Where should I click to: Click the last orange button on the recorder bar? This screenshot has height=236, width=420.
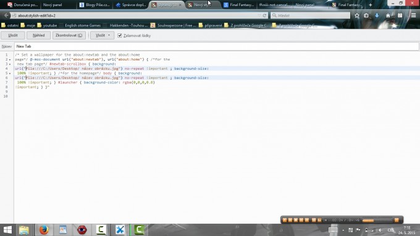[397, 220]
